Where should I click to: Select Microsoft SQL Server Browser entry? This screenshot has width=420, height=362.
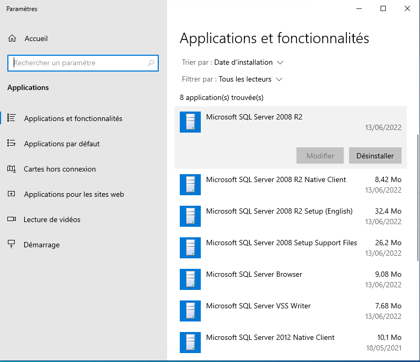click(291, 279)
